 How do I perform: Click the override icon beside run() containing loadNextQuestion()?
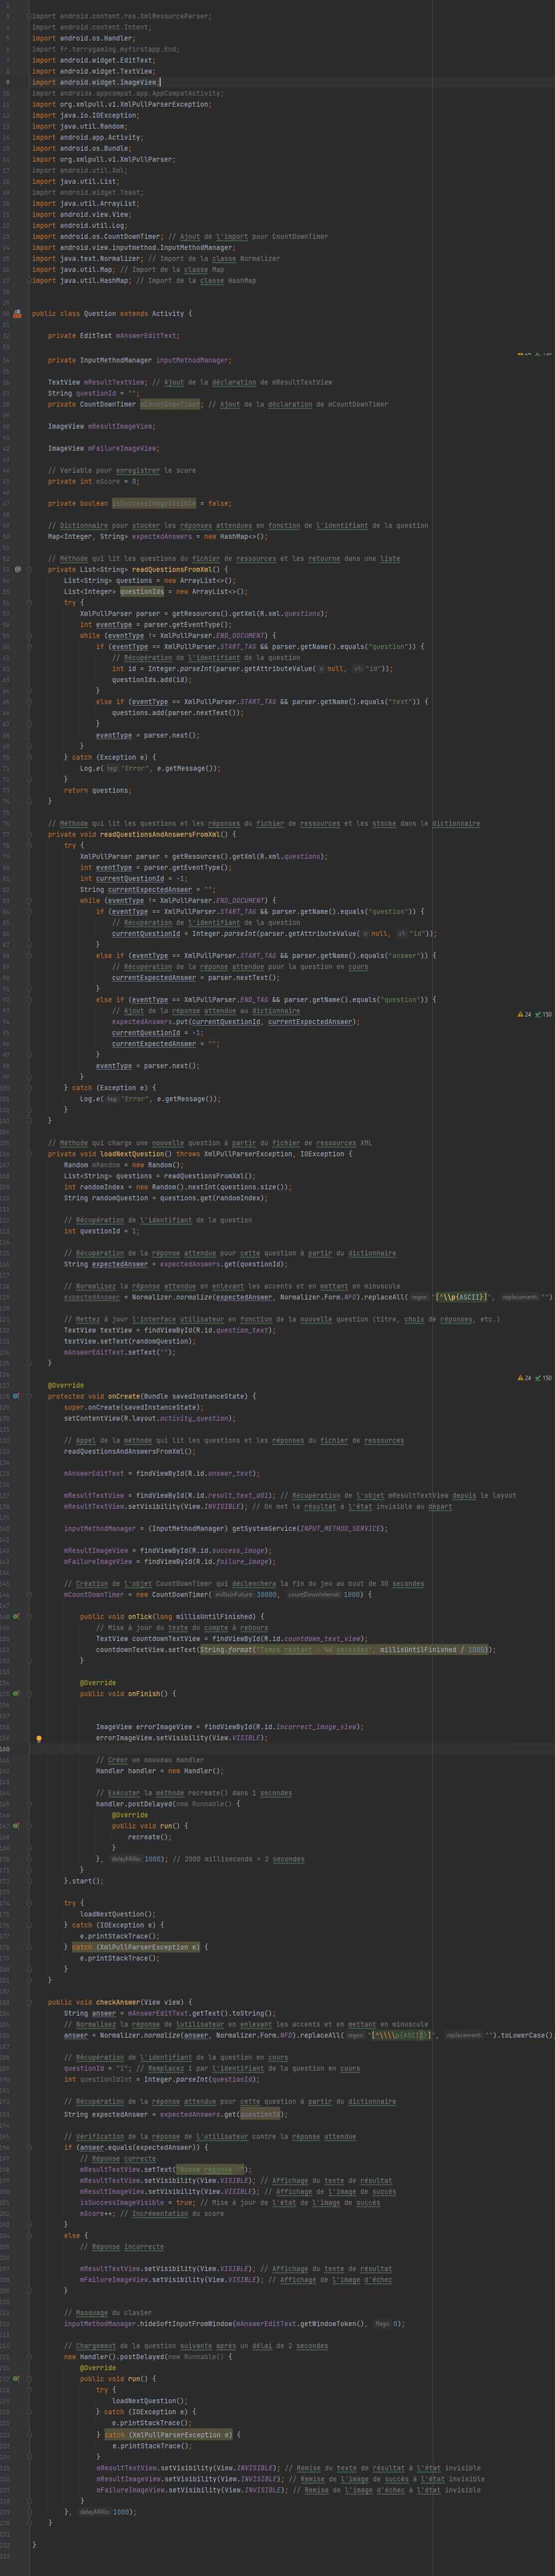pyautogui.click(x=17, y=2378)
